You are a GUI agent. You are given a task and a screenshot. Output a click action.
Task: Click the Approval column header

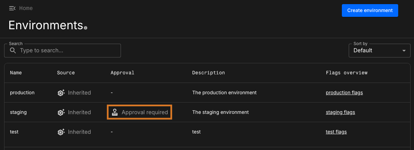click(122, 73)
